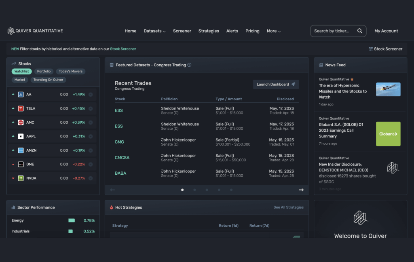Remove NVDA via its minus circle icon
The height and width of the screenshot is (262, 414).
tap(91, 178)
